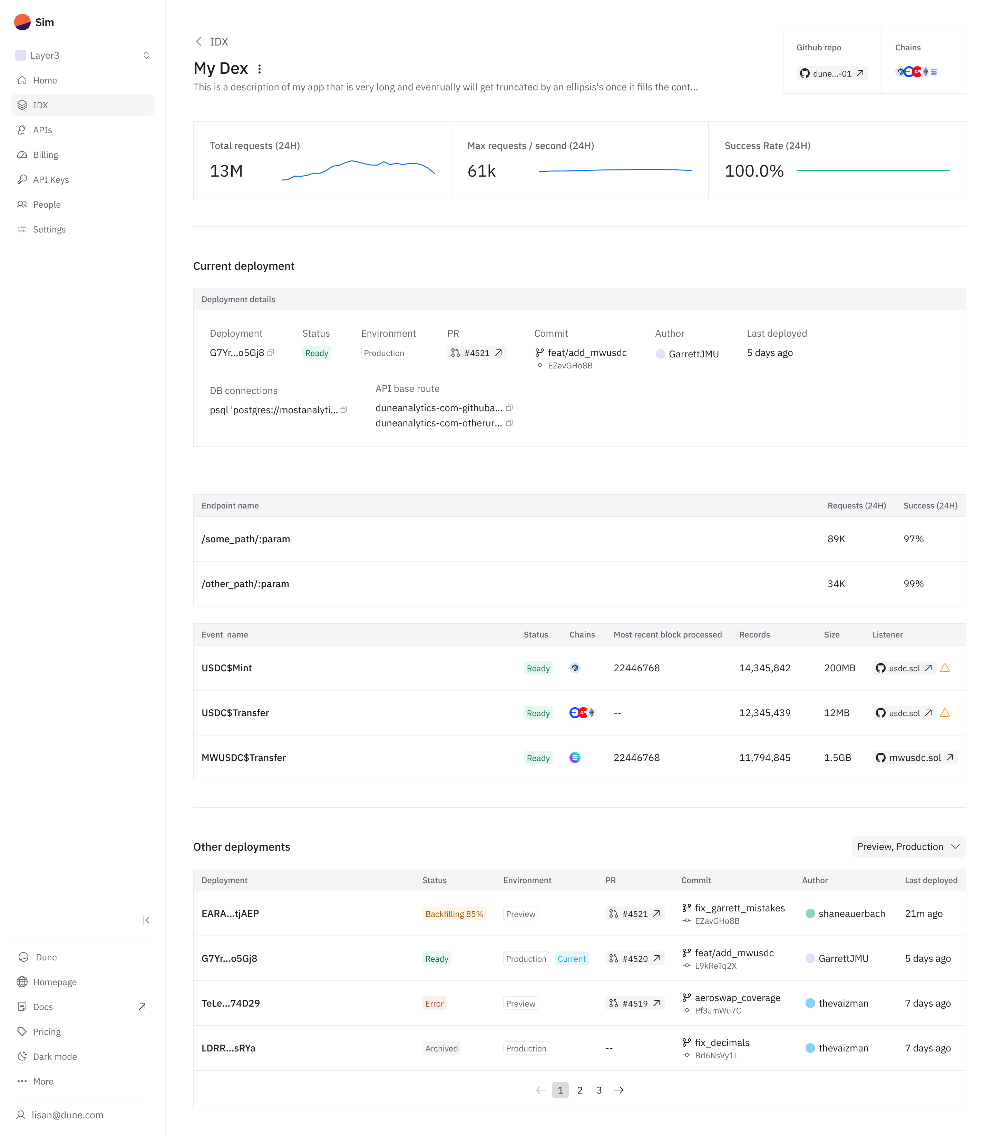This screenshot has width=994, height=1137.
Task: Collapse the sidebar with the arrow icon
Action: (146, 920)
